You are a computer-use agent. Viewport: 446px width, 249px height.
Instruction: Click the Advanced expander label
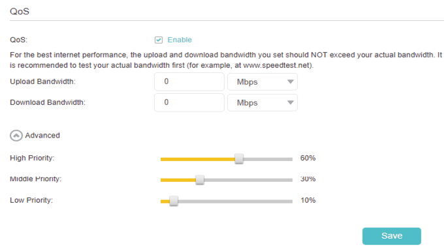pos(42,136)
